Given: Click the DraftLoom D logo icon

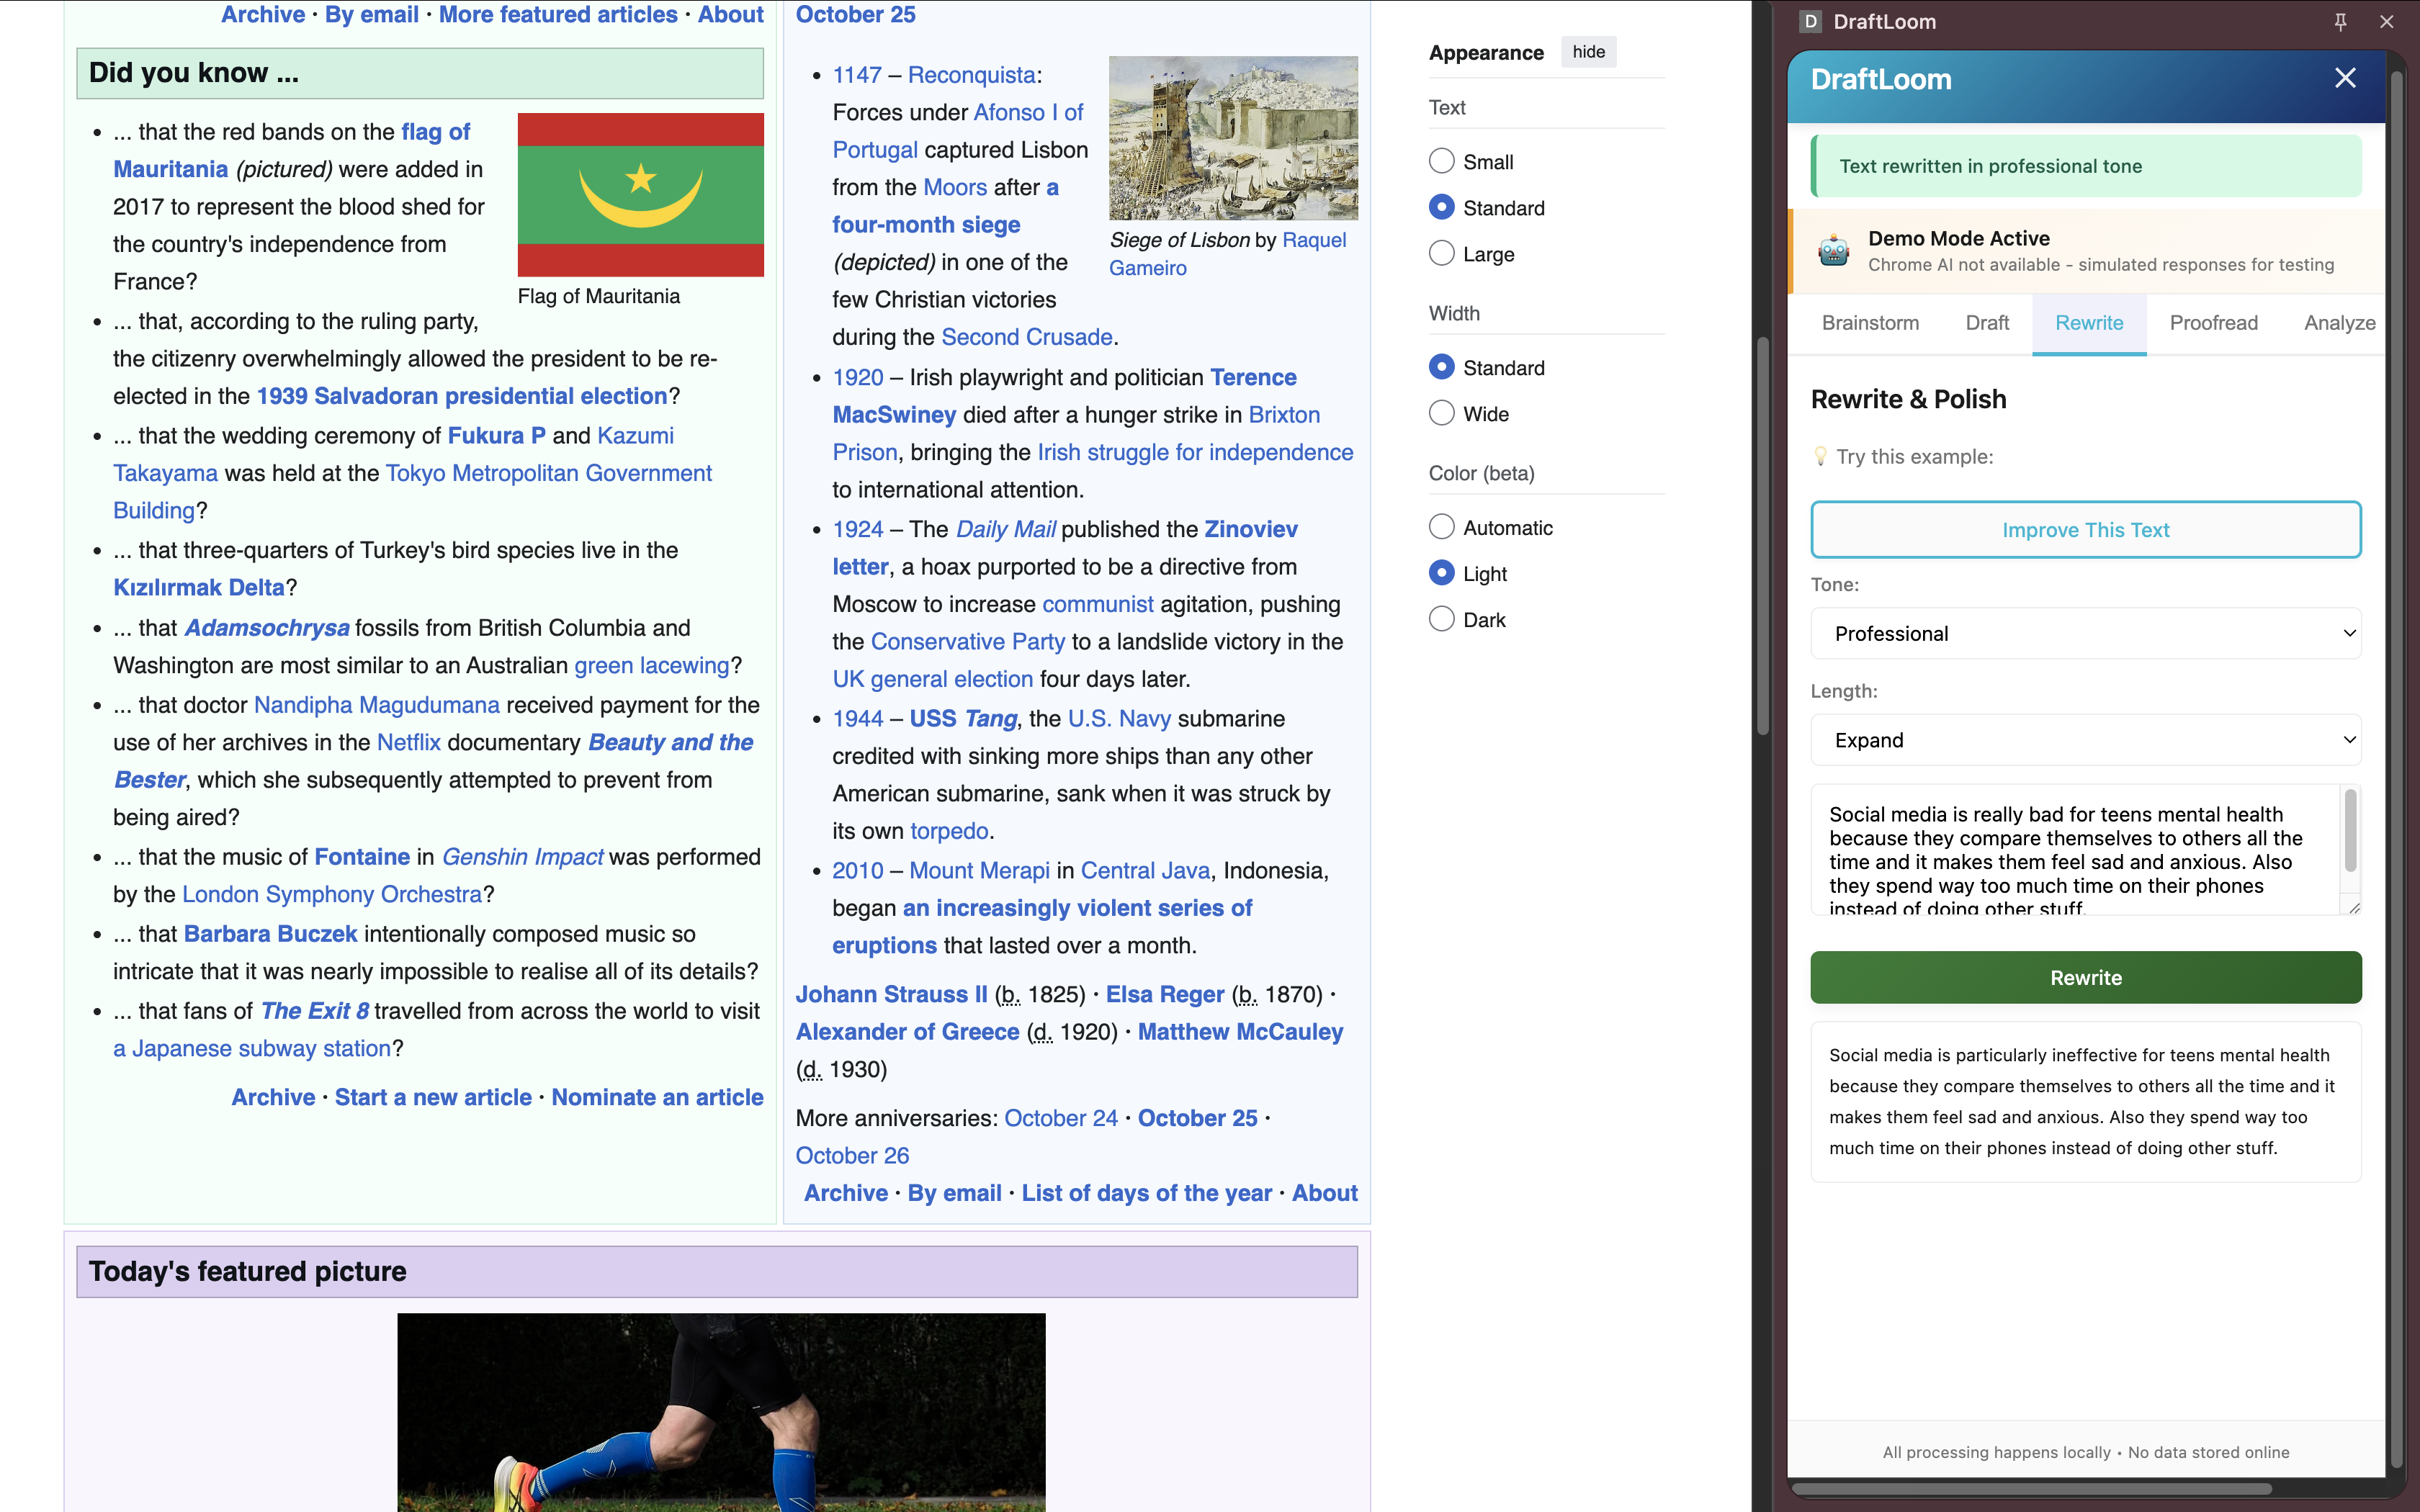Looking at the screenshot, I should click(x=1810, y=22).
